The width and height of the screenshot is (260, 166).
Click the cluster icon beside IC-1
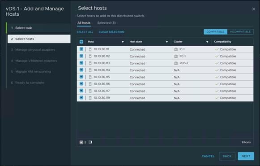176,49
